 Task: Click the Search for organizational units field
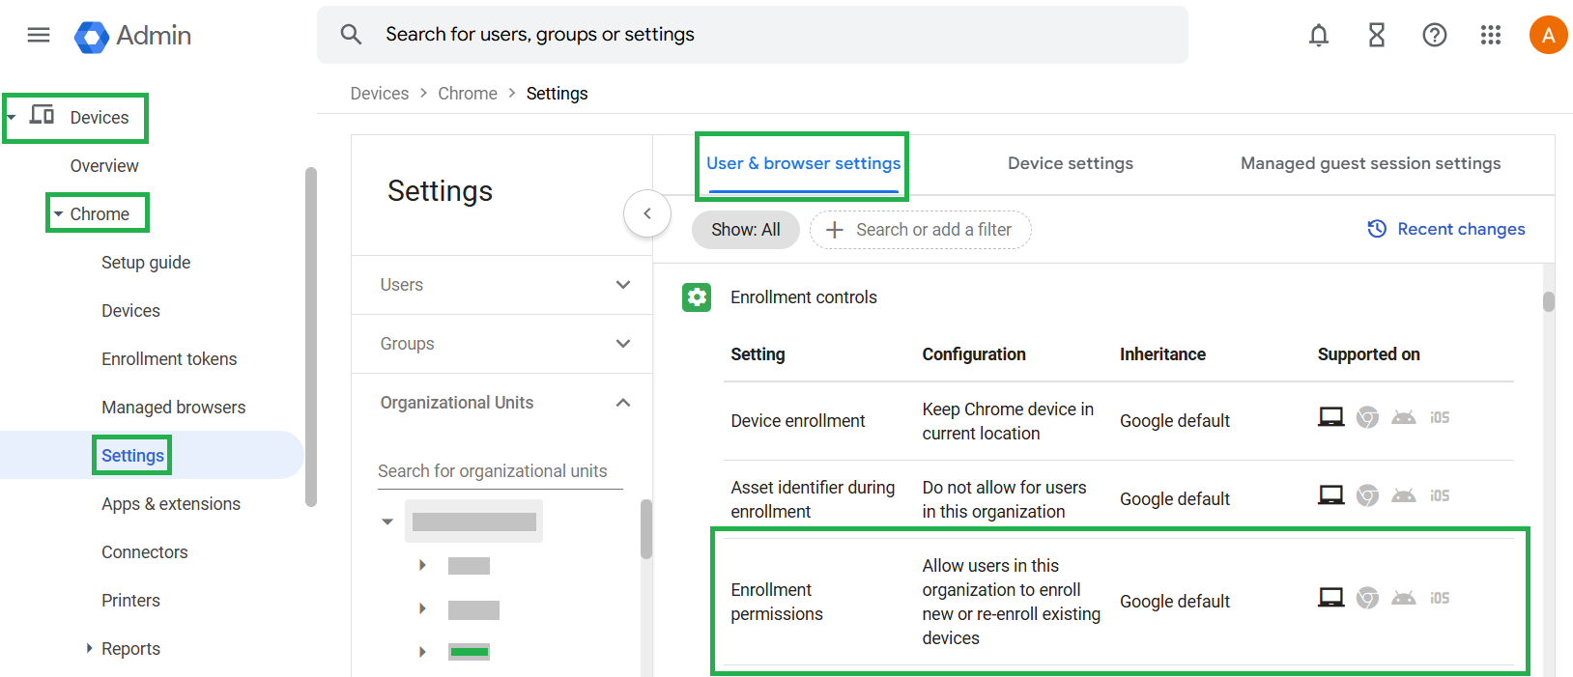500,471
